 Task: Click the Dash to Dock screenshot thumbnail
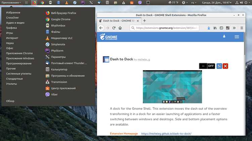point(172,87)
